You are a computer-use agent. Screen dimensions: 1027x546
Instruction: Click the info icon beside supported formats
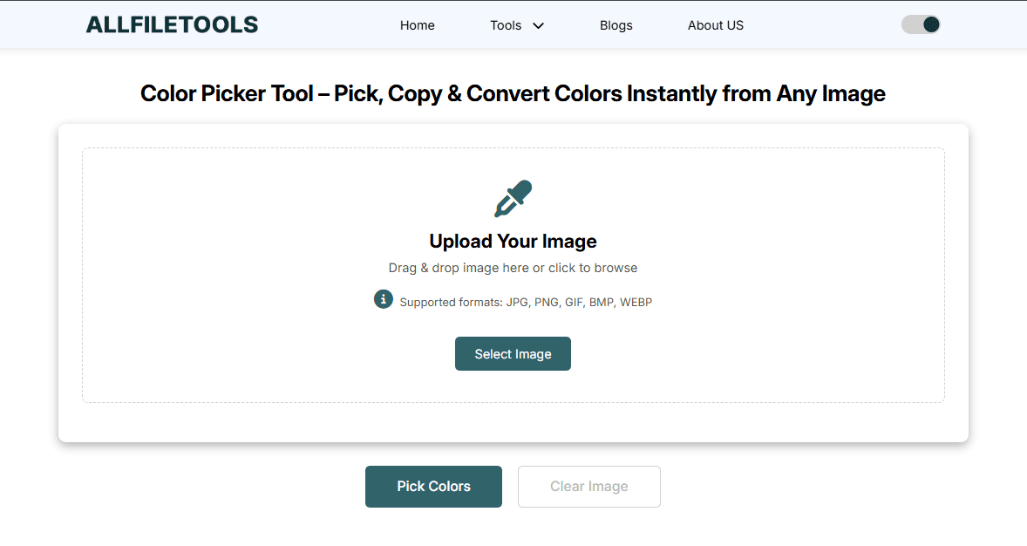pos(384,299)
